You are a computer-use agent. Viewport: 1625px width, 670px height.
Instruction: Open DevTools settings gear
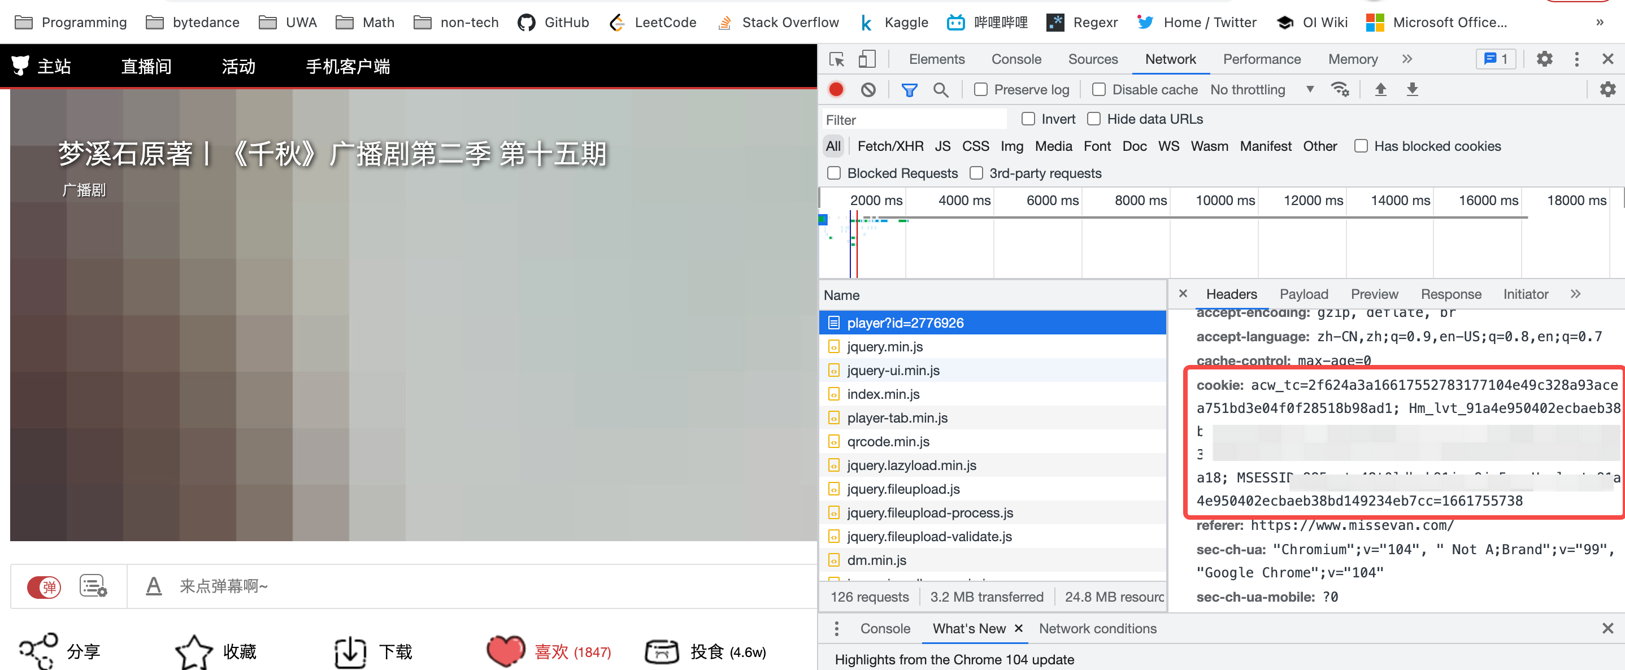click(x=1544, y=59)
